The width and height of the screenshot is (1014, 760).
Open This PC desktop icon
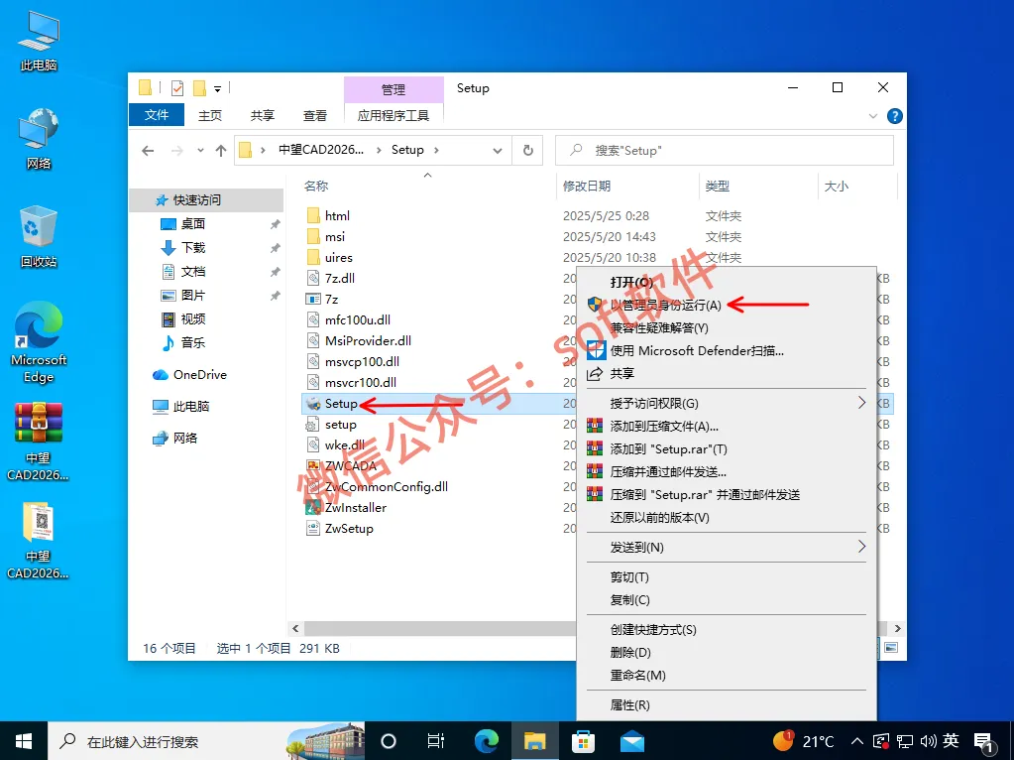[x=39, y=41]
